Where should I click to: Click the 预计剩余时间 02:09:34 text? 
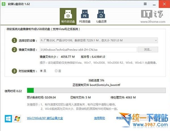tap(41, 97)
